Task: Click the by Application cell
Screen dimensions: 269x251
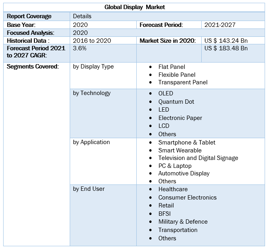Action: coord(92,142)
